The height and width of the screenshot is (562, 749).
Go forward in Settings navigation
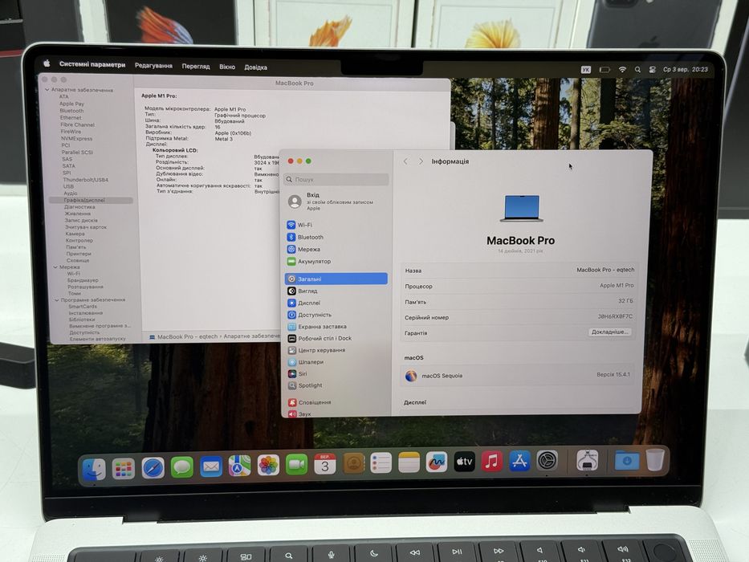pos(421,161)
